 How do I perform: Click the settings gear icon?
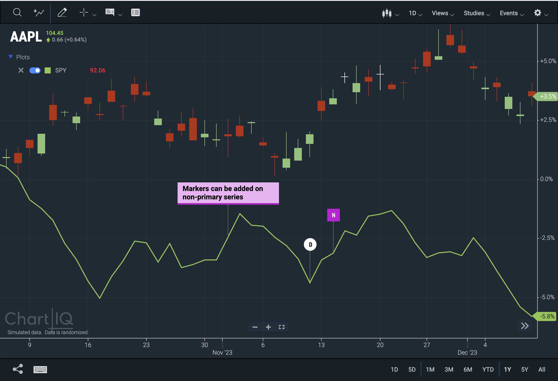click(537, 13)
